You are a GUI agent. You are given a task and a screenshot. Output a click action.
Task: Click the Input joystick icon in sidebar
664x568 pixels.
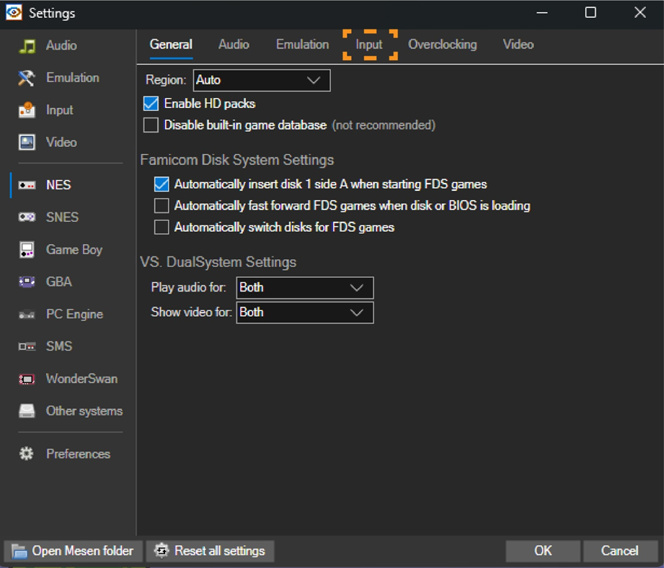click(x=27, y=110)
